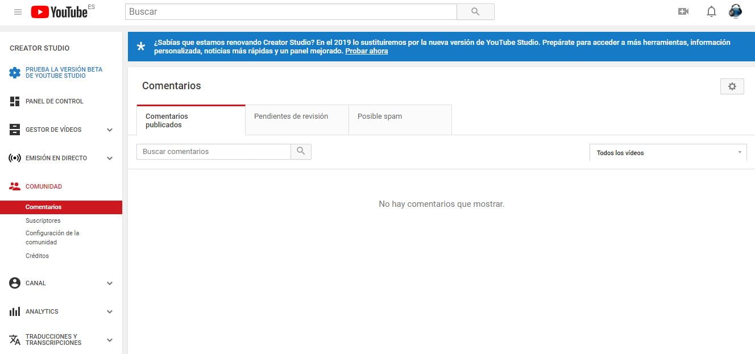The image size is (755, 354).
Task: Expand the Gestor de vídeos section
Action: [110, 130]
